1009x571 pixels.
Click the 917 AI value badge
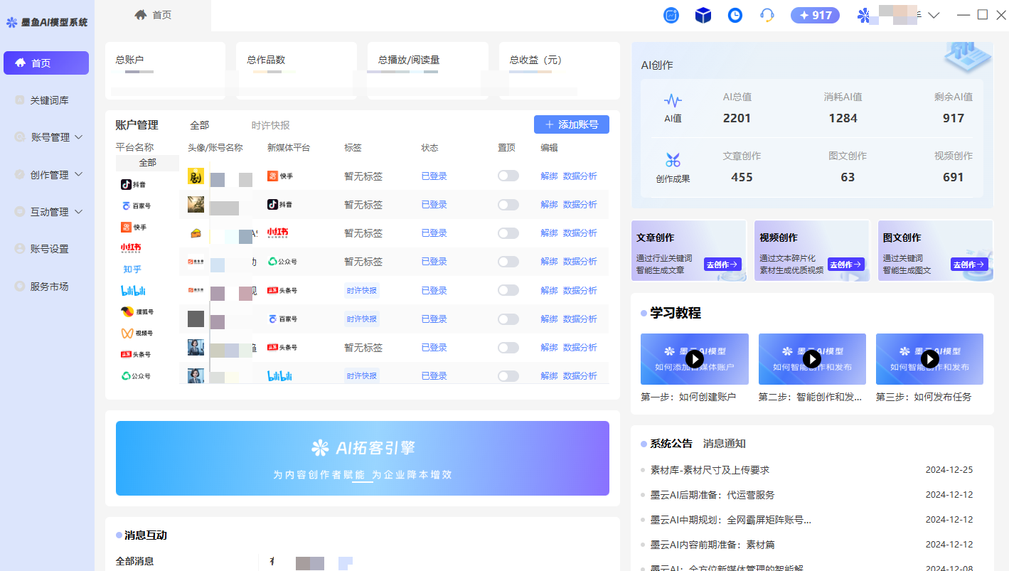click(815, 15)
